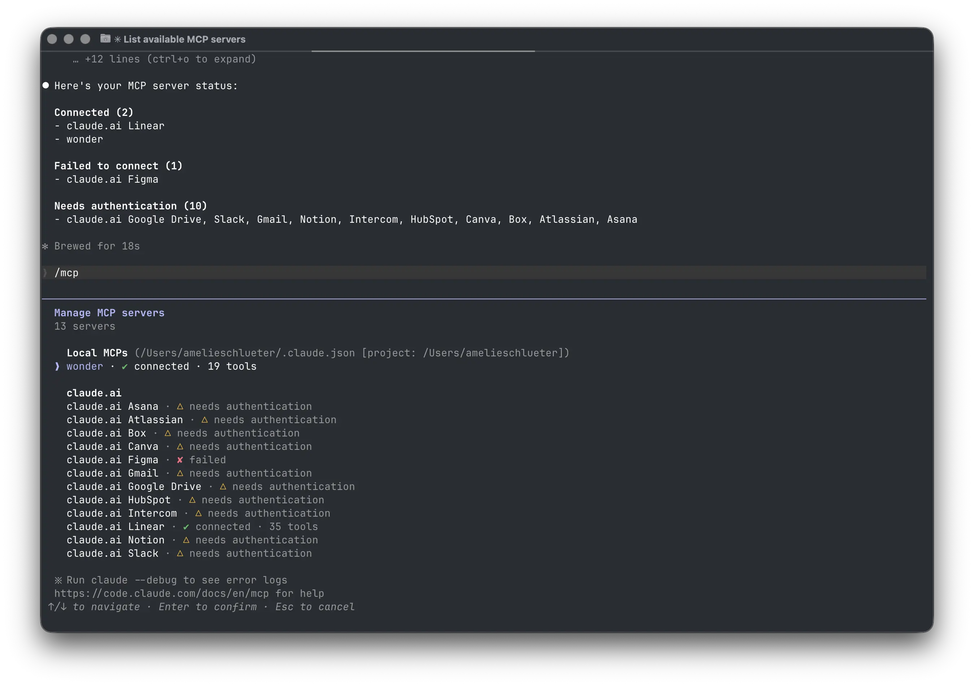974x686 pixels.
Task: Open the code.claude.com/docs/en/mcp help link
Action: (161, 593)
